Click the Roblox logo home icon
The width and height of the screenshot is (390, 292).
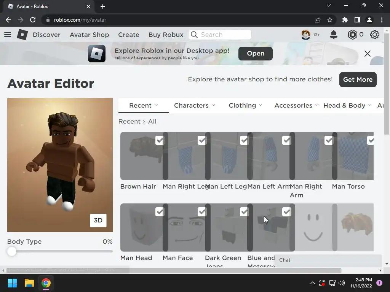coord(22,35)
